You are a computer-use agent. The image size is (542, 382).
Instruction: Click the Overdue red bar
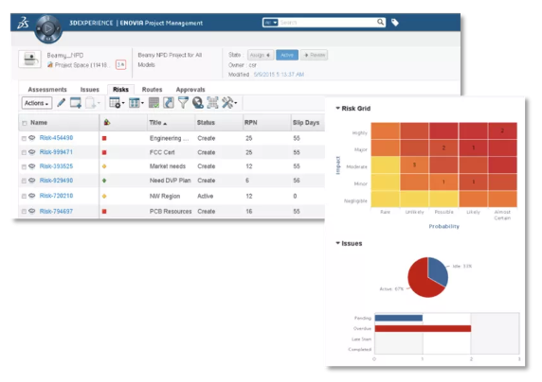(423, 328)
